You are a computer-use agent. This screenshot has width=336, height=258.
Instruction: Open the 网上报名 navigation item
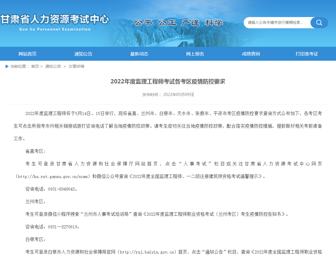click(x=195, y=54)
